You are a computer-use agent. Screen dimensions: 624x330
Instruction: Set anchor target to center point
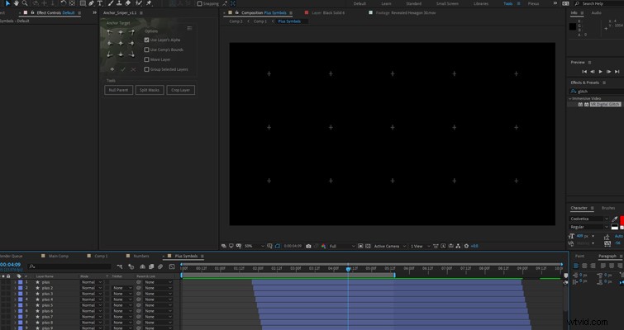click(121, 43)
